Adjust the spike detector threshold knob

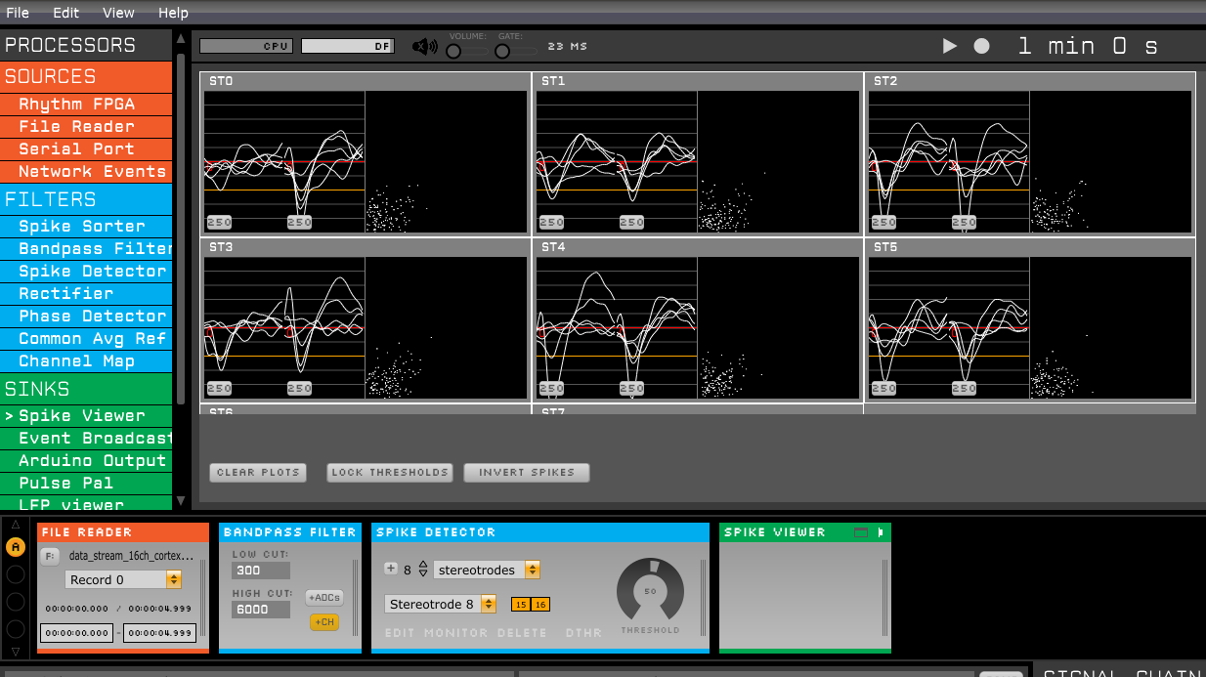(x=650, y=590)
